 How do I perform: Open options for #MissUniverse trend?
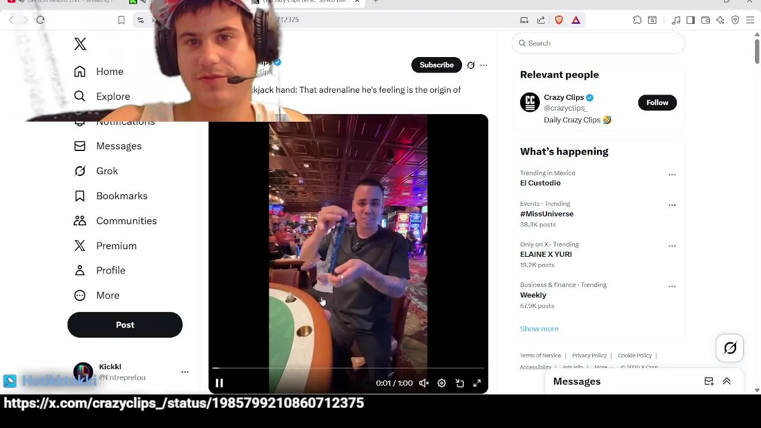[672, 205]
